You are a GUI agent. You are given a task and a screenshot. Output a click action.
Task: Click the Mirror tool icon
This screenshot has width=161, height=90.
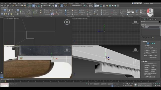[x=84, y=5]
